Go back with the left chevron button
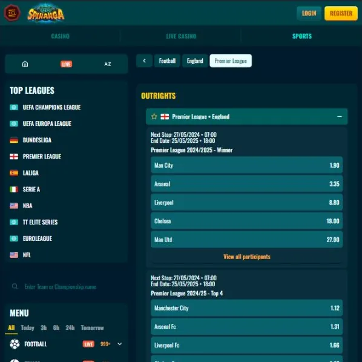362x362 pixels. tap(144, 61)
